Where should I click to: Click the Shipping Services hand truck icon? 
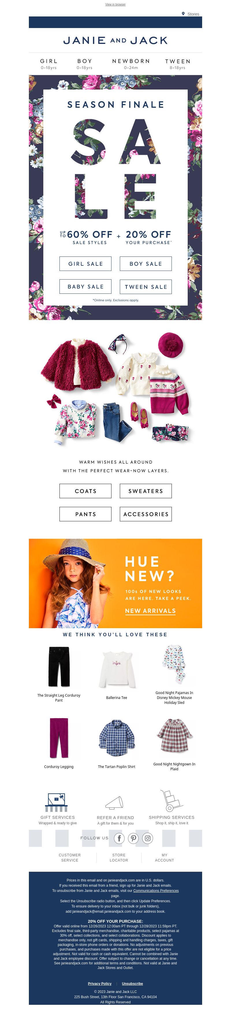pyautogui.click(x=172, y=801)
